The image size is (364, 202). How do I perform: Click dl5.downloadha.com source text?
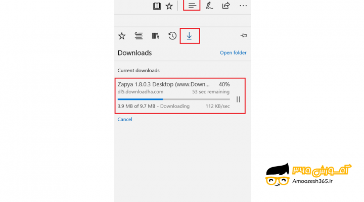point(141,92)
